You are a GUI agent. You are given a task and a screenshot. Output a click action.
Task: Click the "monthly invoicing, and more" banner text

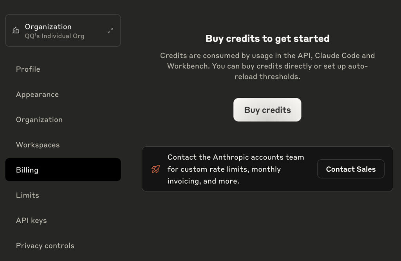203,181
